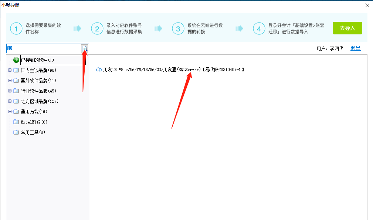The image size is (373, 220).
Task: Click the folder icon next to 地方区域品牌
Action: click(x=16, y=101)
